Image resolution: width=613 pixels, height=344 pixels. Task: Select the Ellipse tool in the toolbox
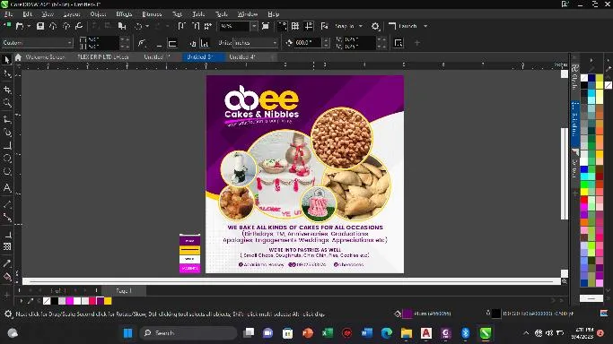[7, 159]
